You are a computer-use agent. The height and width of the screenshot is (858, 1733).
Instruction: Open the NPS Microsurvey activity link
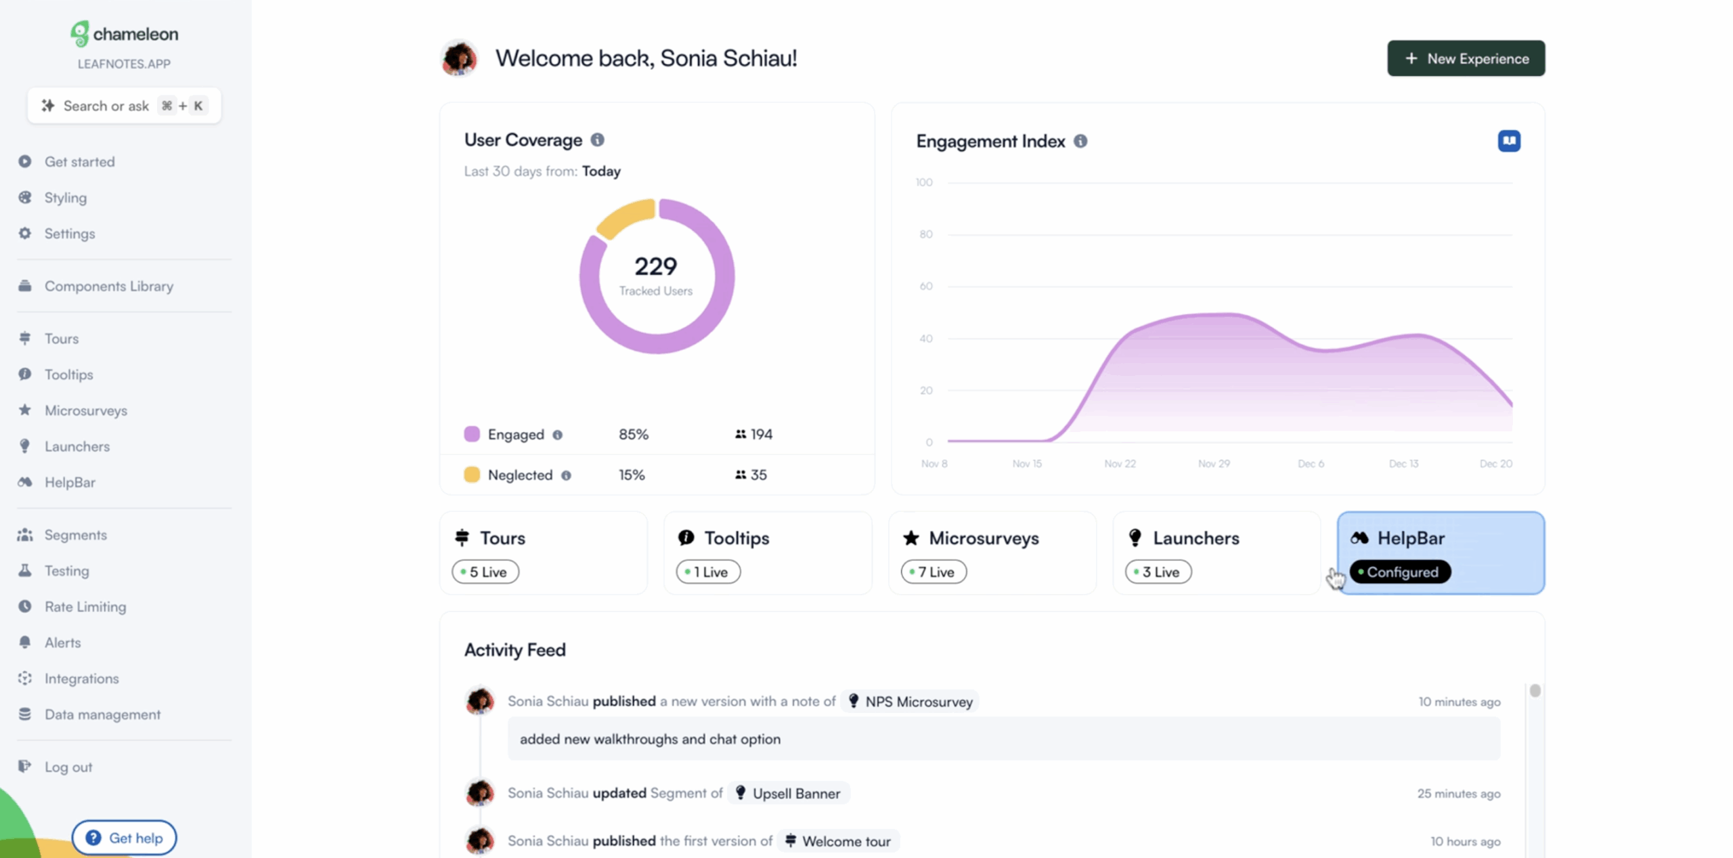[x=911, y=702]
